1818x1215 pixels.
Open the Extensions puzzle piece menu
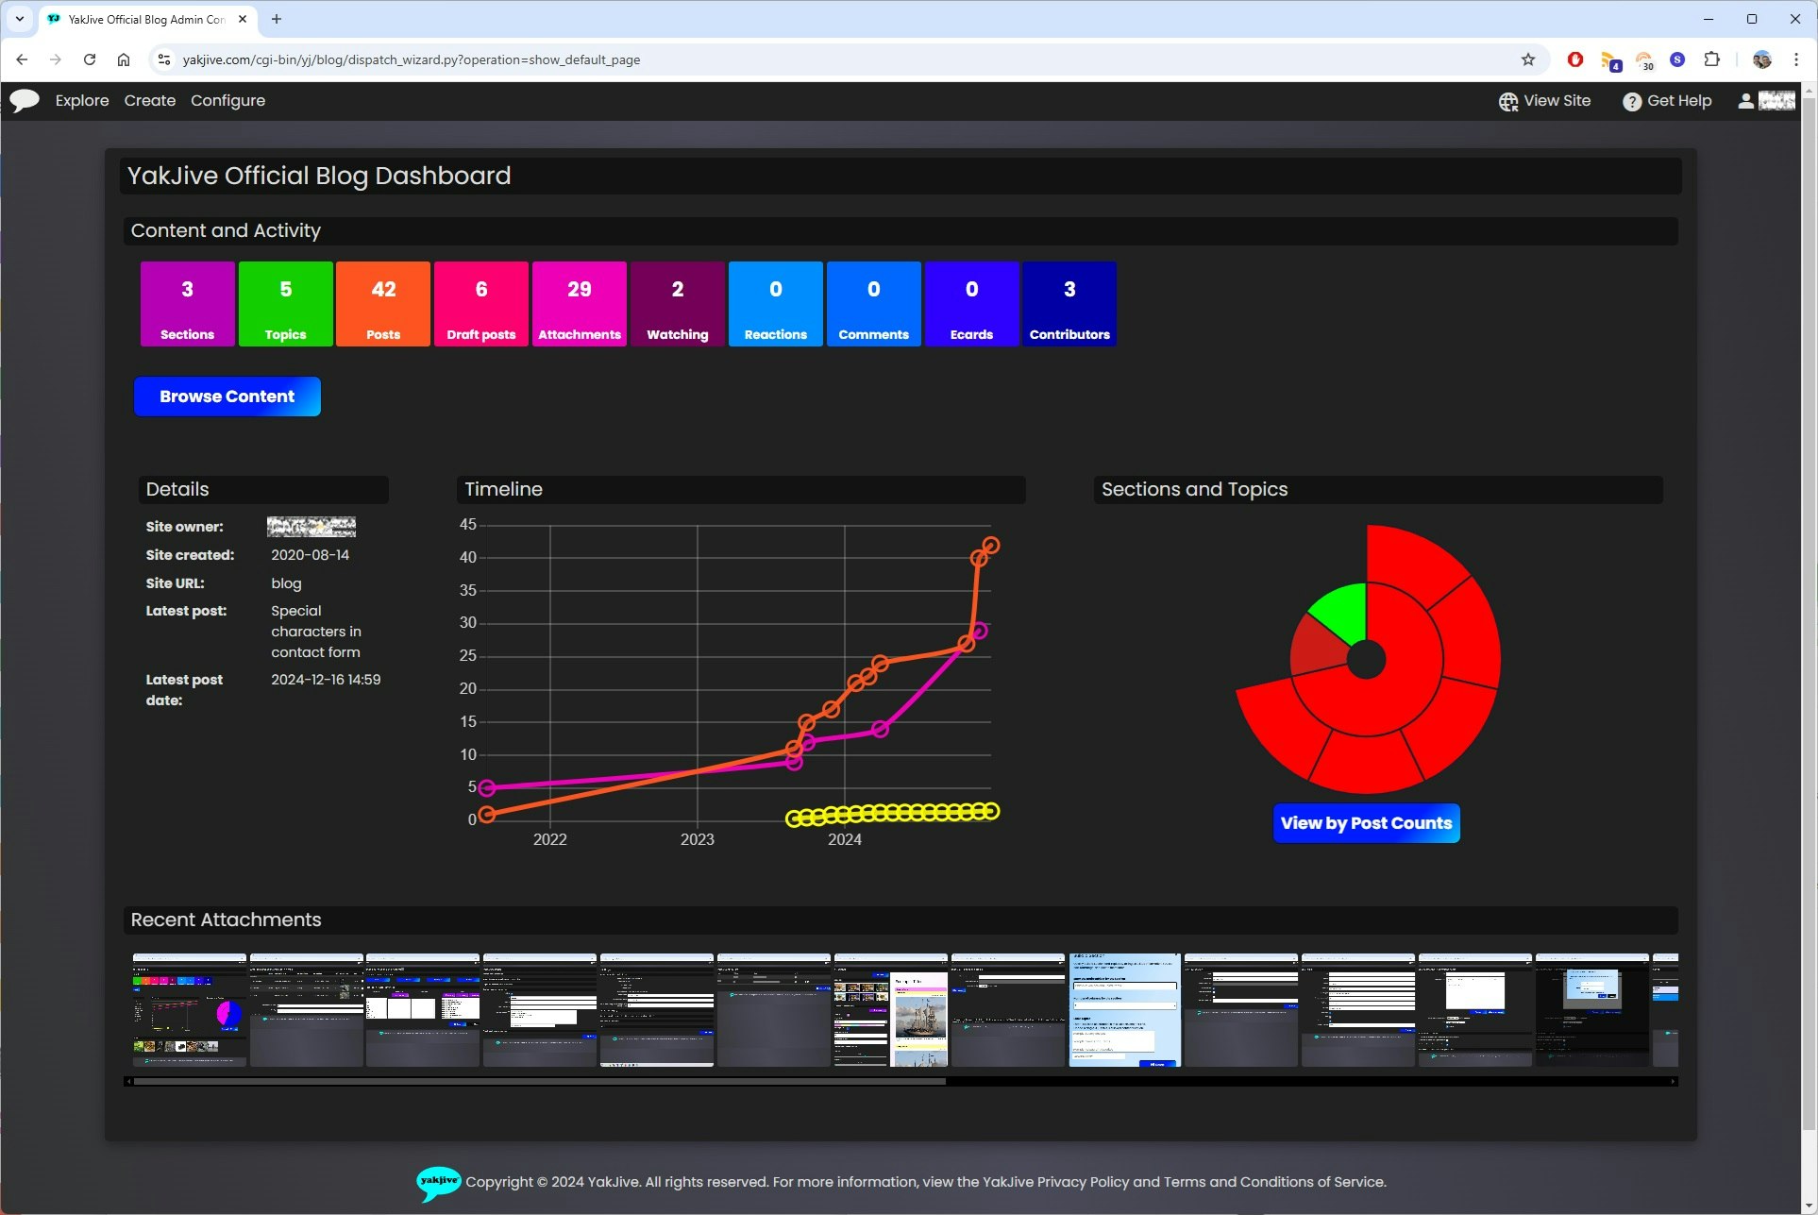tap(1712, 59)
